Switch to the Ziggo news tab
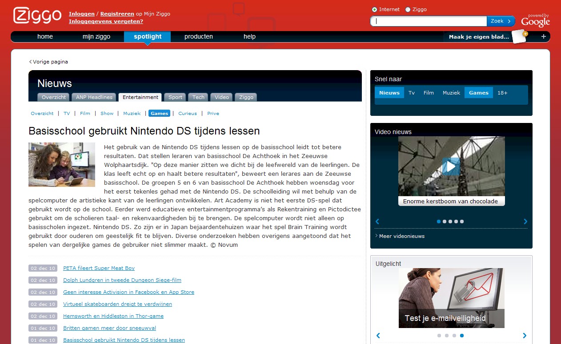Screen dimensions: 561x344 click(x=246, y=97)
